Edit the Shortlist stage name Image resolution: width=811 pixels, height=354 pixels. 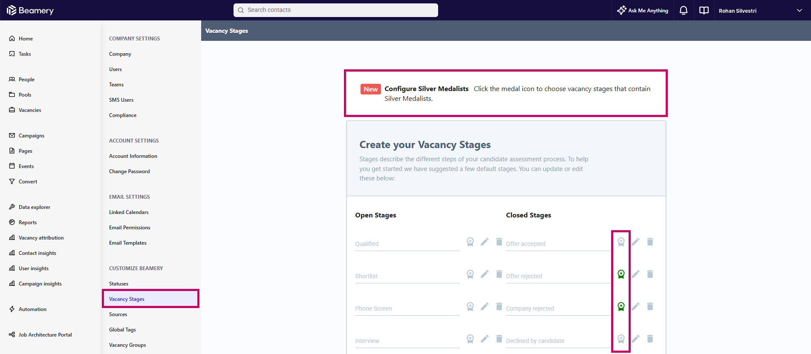pos(485,274)
